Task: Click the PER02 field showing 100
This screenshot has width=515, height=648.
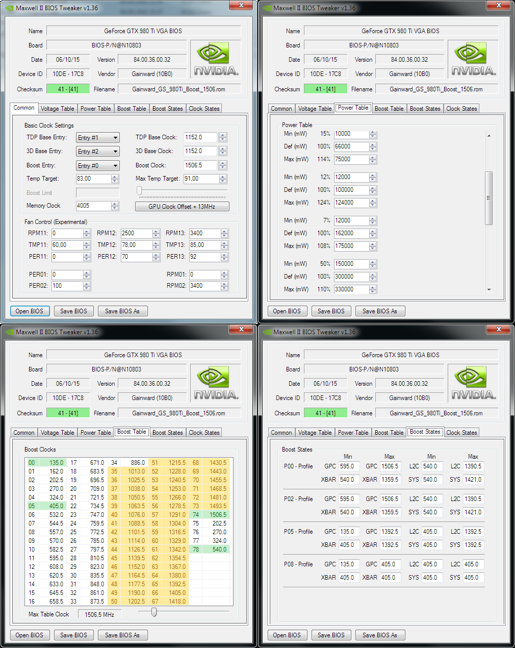Action: pos(67,286)
